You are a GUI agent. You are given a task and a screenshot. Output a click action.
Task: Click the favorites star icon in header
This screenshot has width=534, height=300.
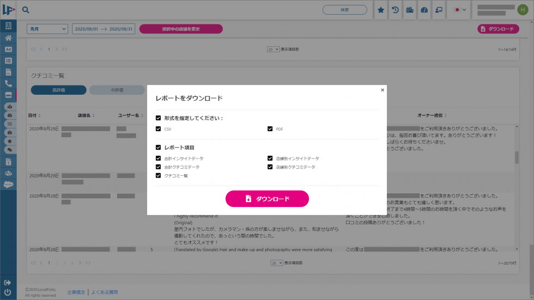pos(381,10)
